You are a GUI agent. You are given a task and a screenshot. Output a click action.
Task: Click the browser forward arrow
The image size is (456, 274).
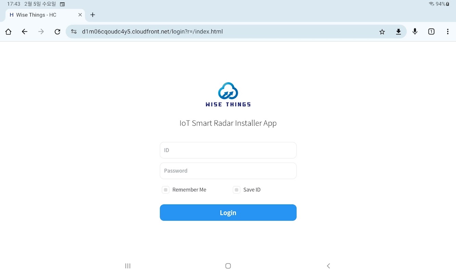(x=41, y=32)
